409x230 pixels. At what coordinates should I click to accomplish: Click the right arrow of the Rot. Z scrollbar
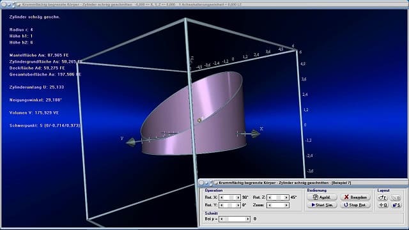286,197
